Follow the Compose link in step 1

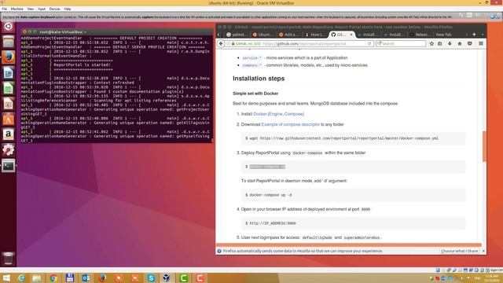(293, 114)
